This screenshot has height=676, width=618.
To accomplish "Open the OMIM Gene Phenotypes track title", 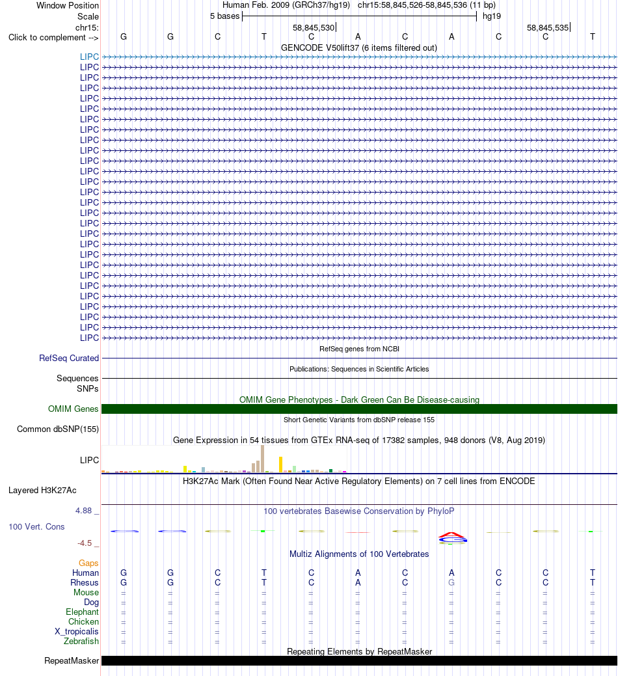I will 359,399.
